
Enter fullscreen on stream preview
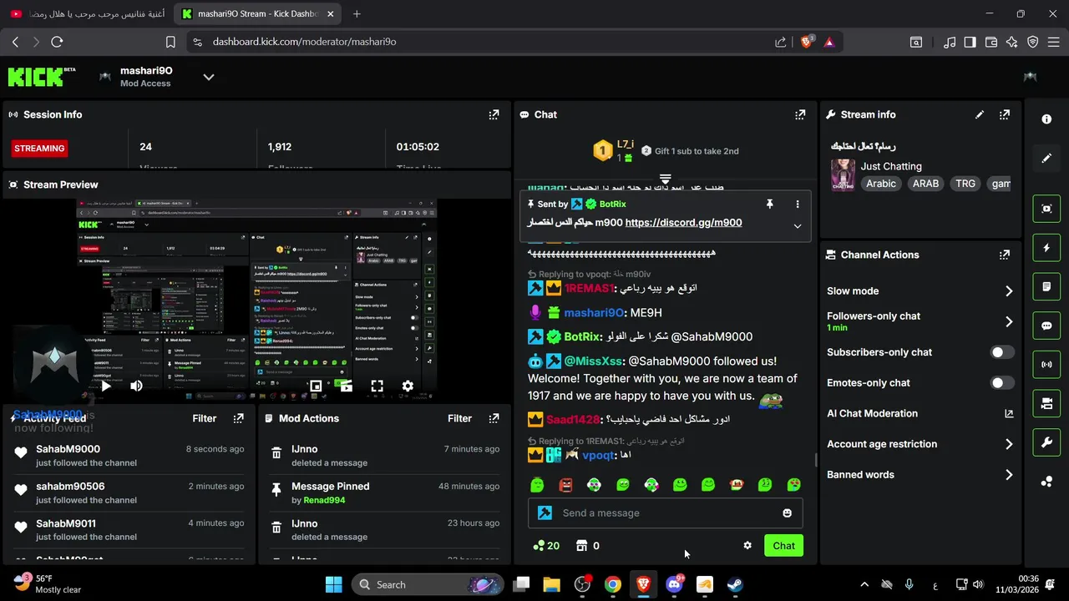tap(377, 386)
